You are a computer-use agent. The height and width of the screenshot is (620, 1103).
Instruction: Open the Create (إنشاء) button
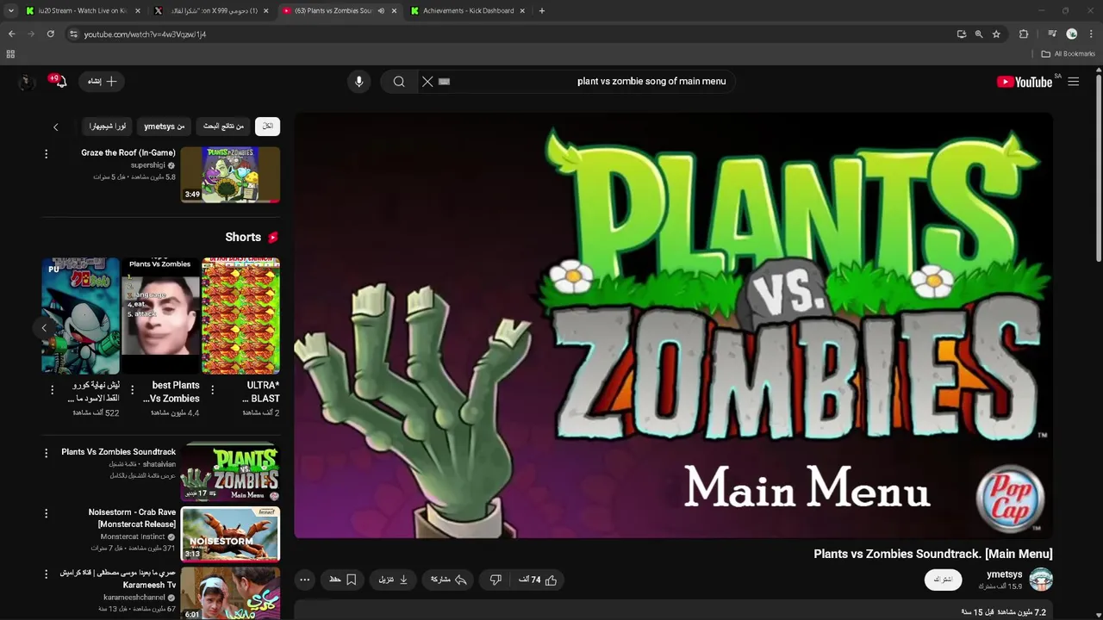tap(102, 81)
